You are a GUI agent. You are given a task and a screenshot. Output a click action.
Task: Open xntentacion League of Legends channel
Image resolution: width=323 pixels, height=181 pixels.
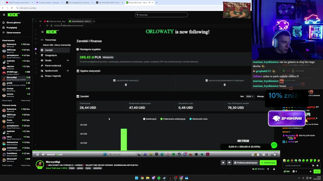click(x=16, y=149)
